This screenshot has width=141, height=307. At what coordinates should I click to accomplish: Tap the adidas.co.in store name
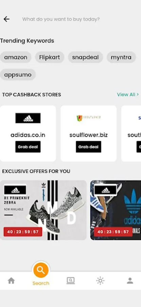point(28,135)
